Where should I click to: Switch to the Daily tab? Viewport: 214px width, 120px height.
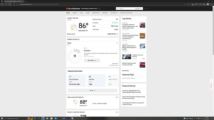(81, 13)
